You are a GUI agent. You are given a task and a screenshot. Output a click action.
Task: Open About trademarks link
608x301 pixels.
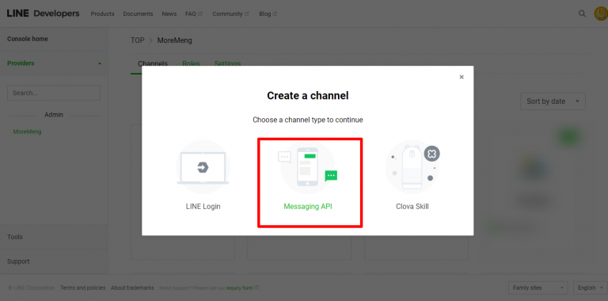tap(132, 288)
